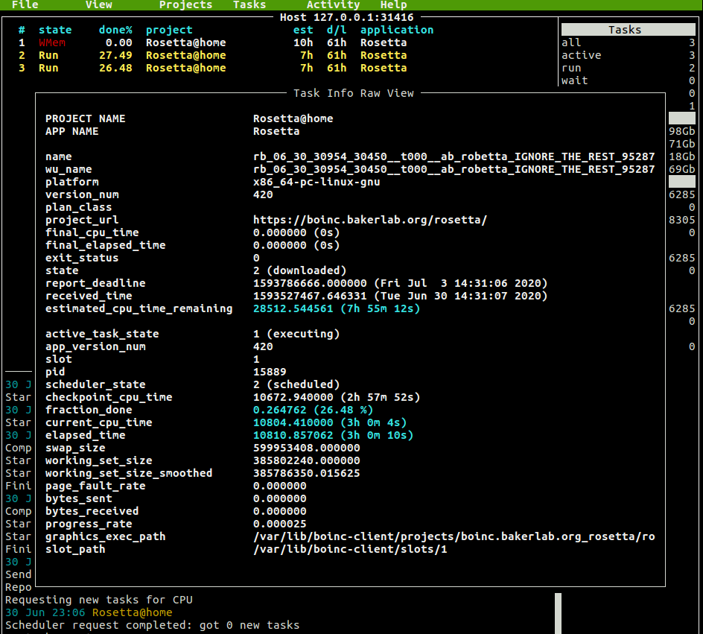
Task: Select task row 3 at 26.48 percent
Action: (212, 68)
